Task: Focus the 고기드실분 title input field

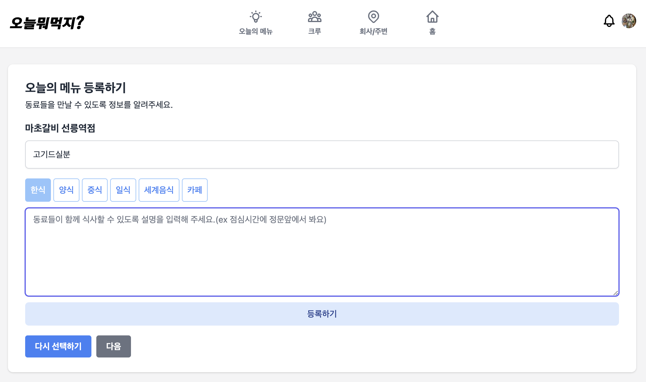Action: (x=322, y=155)
